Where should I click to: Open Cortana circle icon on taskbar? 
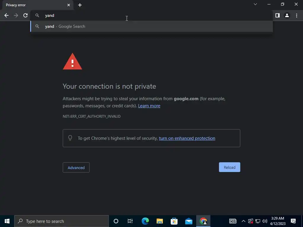[x=116, y=221]
